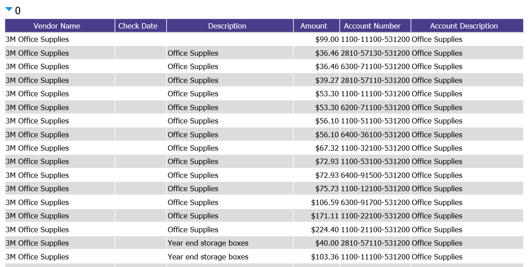
Task: Click account number 6200-71100-531200
Action: [375, 107]
